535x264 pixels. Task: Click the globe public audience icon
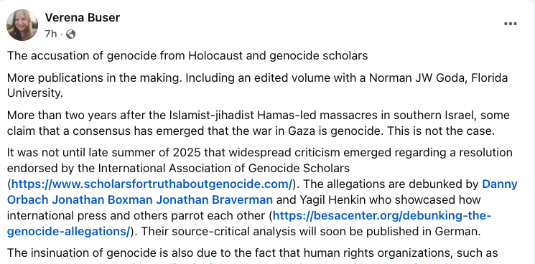(70, 34)
